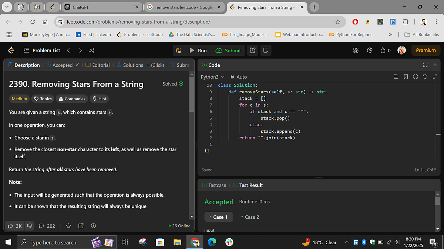Bookmark the code with the ribbon icon
Image resolution: width=444 pixels, height=249 pixels.
[x=406, y=76]
